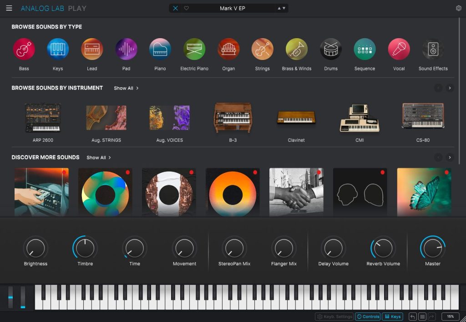Toggle the Keys keyboard display

393,317
